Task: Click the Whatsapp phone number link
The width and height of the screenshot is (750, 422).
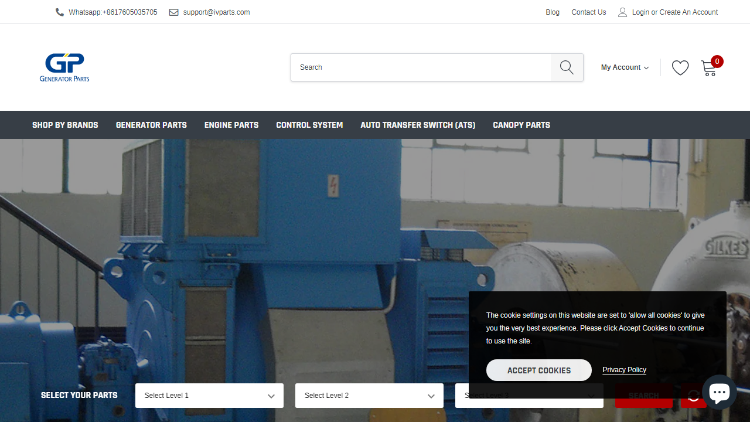Action: click(x=113, y=12)
